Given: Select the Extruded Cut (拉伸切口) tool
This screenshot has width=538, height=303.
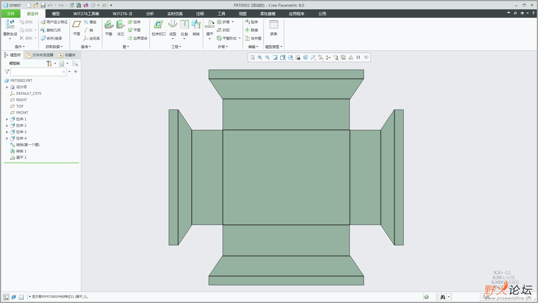Looking at the screenshot, I should click(159, 28).
